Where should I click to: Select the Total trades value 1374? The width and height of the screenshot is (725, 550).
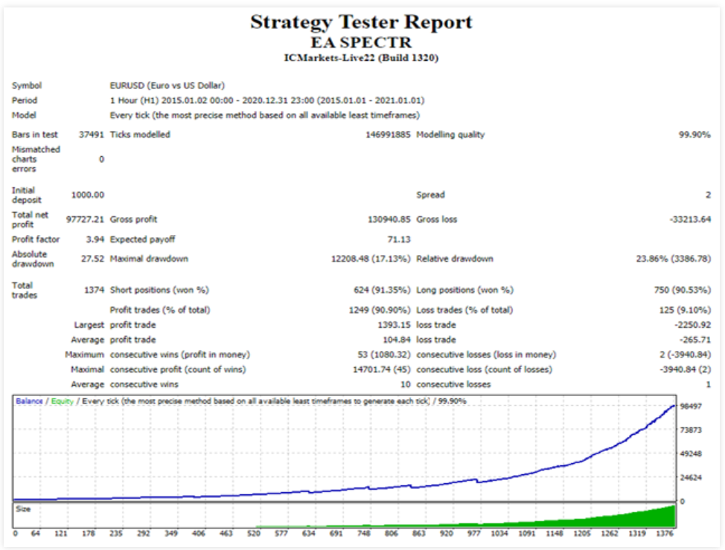[x=95, y=290]
